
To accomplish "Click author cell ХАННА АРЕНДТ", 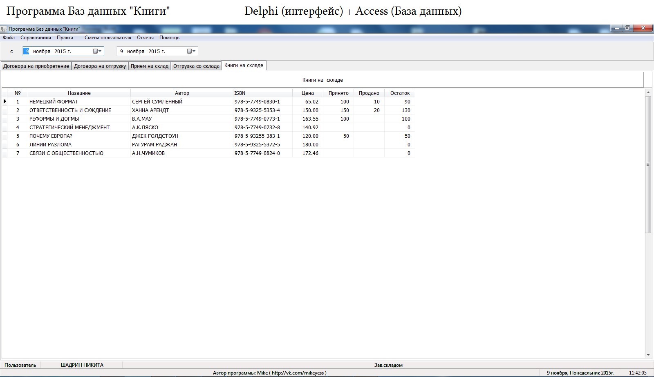I will [x=182, y=110].
